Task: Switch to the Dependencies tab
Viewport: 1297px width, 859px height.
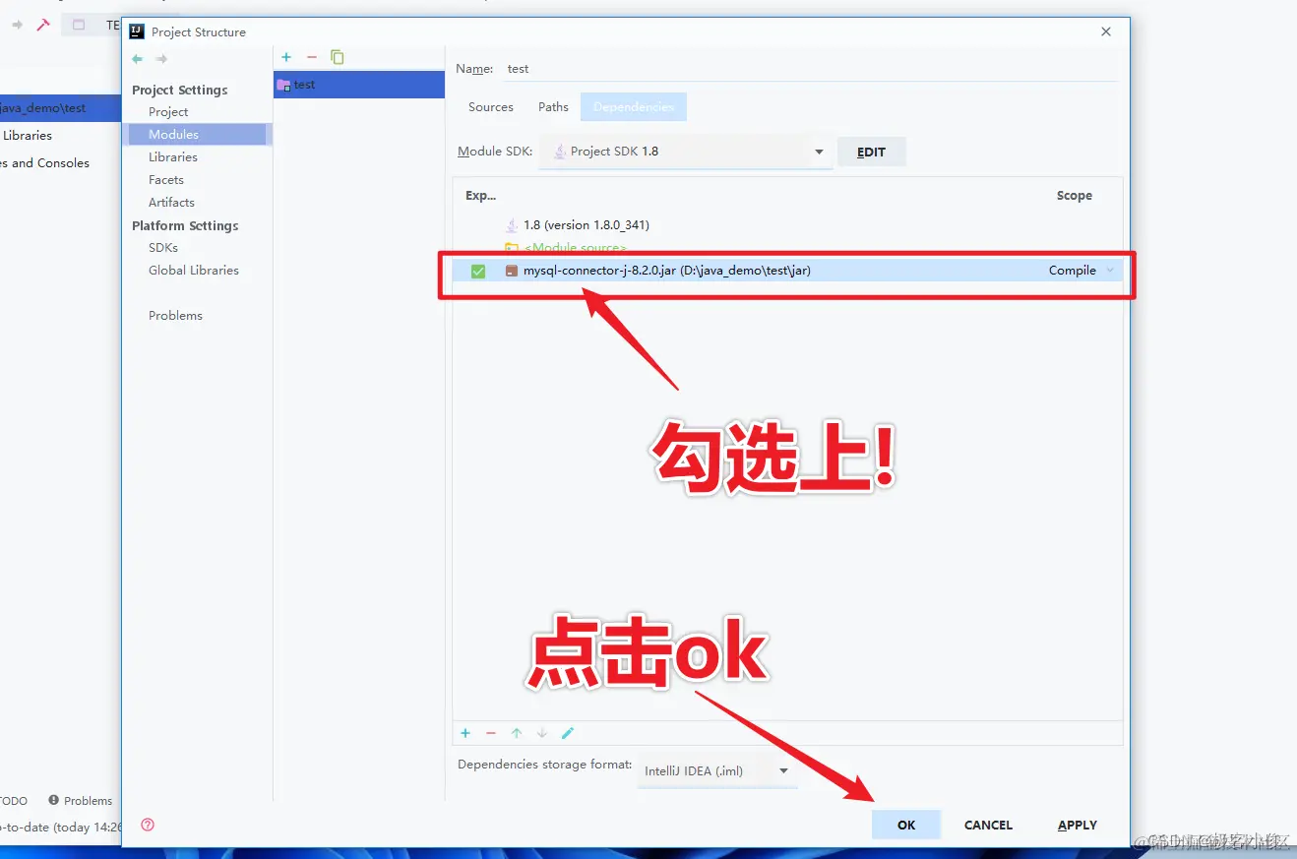Action: (634, 107)
